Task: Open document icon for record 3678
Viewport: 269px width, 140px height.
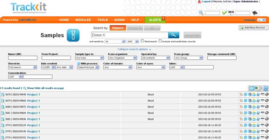Action: (3, 94)
